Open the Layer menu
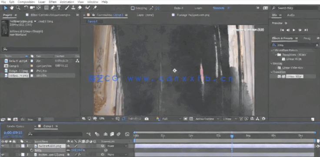The image size is (320, 157). pyautogui.click(x=42, y=2)
